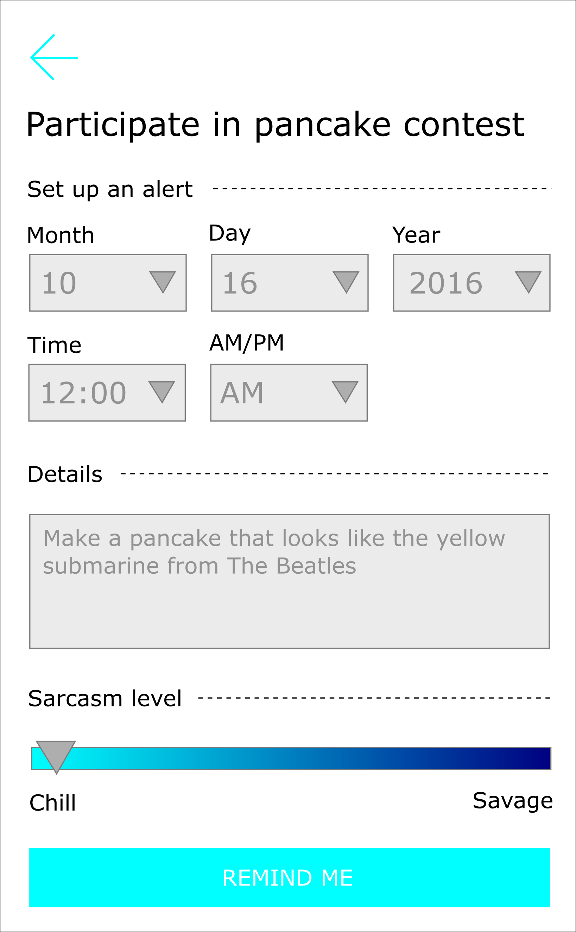Click the Set up an alert heading
The height and width of the screenshot is (932, 576).
110,189
